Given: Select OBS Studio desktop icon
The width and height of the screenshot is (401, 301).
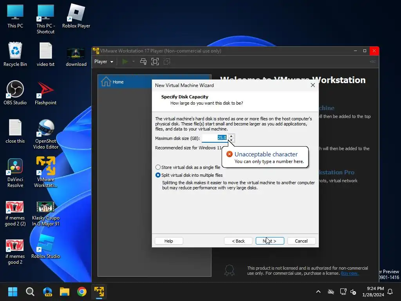Looking at the screenshot, I should tap(15, 92).
